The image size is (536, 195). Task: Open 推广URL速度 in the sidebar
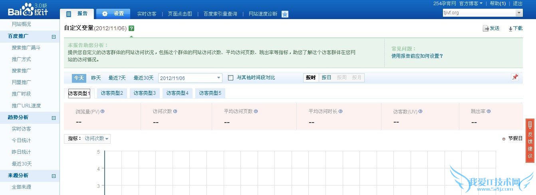tap(26, 106)
